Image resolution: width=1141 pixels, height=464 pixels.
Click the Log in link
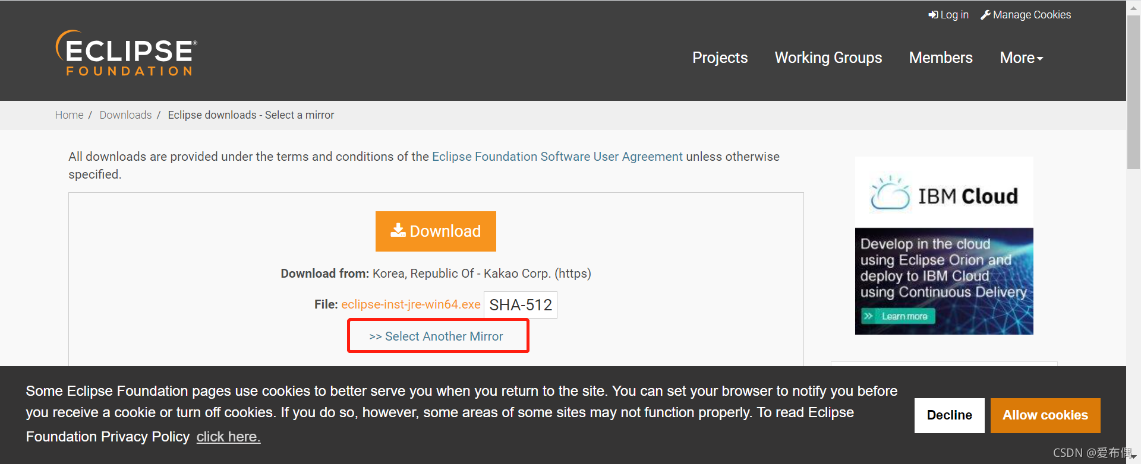[948, 15]
